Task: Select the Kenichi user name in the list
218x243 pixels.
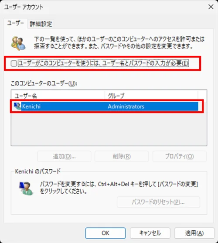Action: coord(31,106)
